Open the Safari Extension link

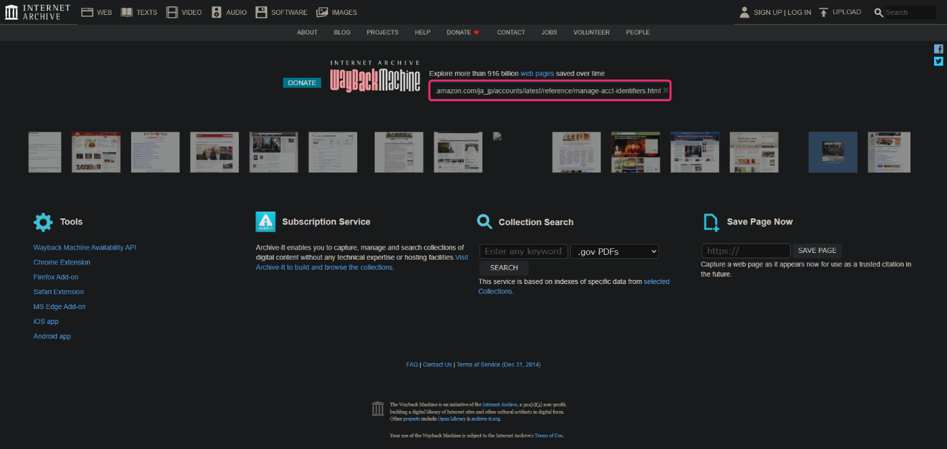59,292
